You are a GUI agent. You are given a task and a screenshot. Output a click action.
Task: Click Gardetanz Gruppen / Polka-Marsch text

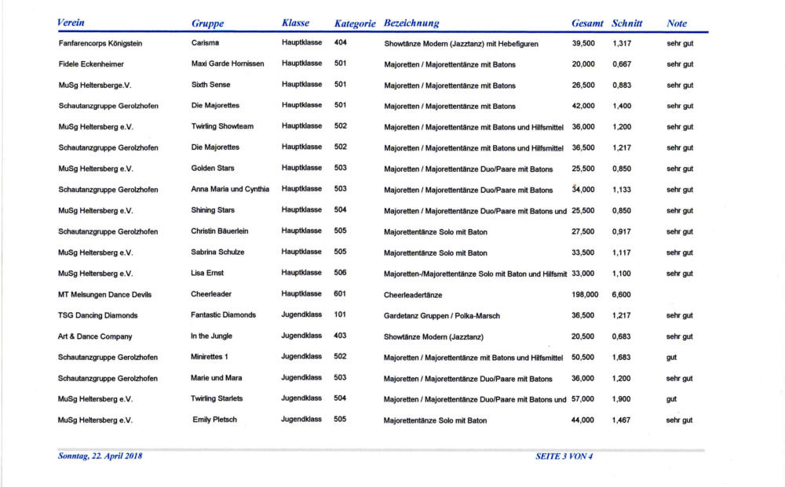(x=442, y=316)
